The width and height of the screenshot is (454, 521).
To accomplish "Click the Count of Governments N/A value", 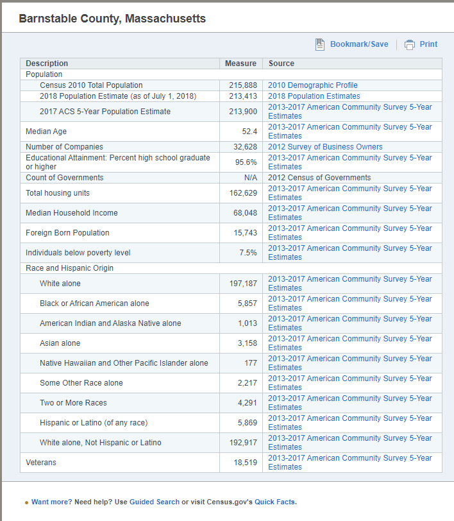I will point(251,178).
